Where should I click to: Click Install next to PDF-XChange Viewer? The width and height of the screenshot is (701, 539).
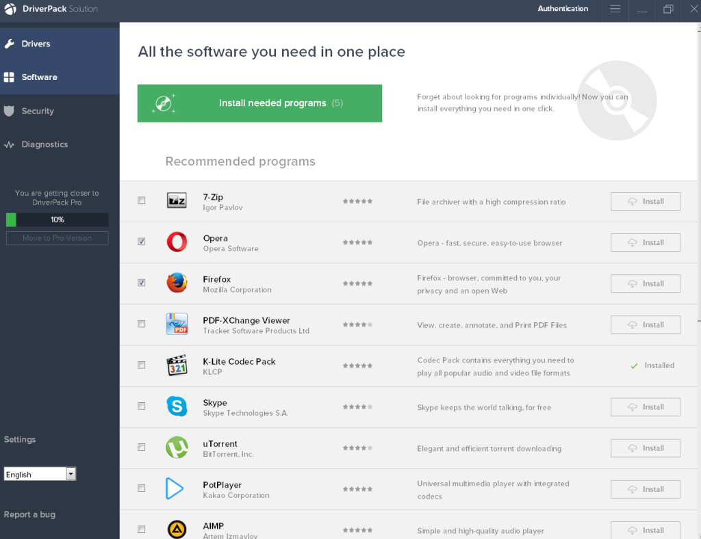click(x=644, y=324)
